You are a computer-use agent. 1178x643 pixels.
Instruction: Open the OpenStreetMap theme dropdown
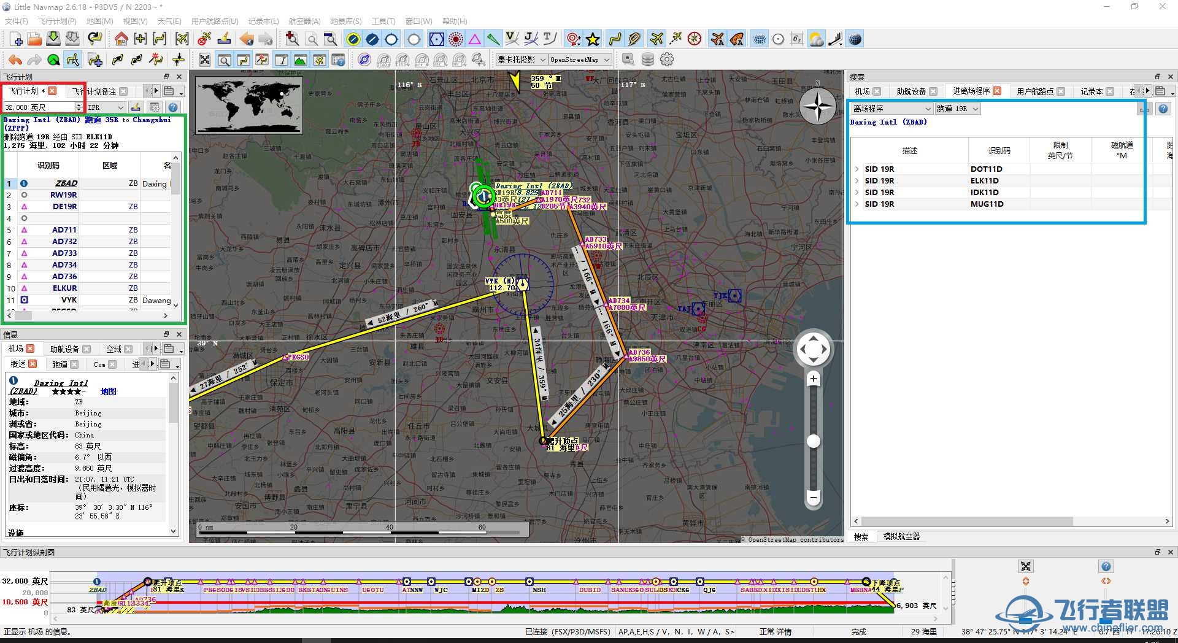pos(580,60)
